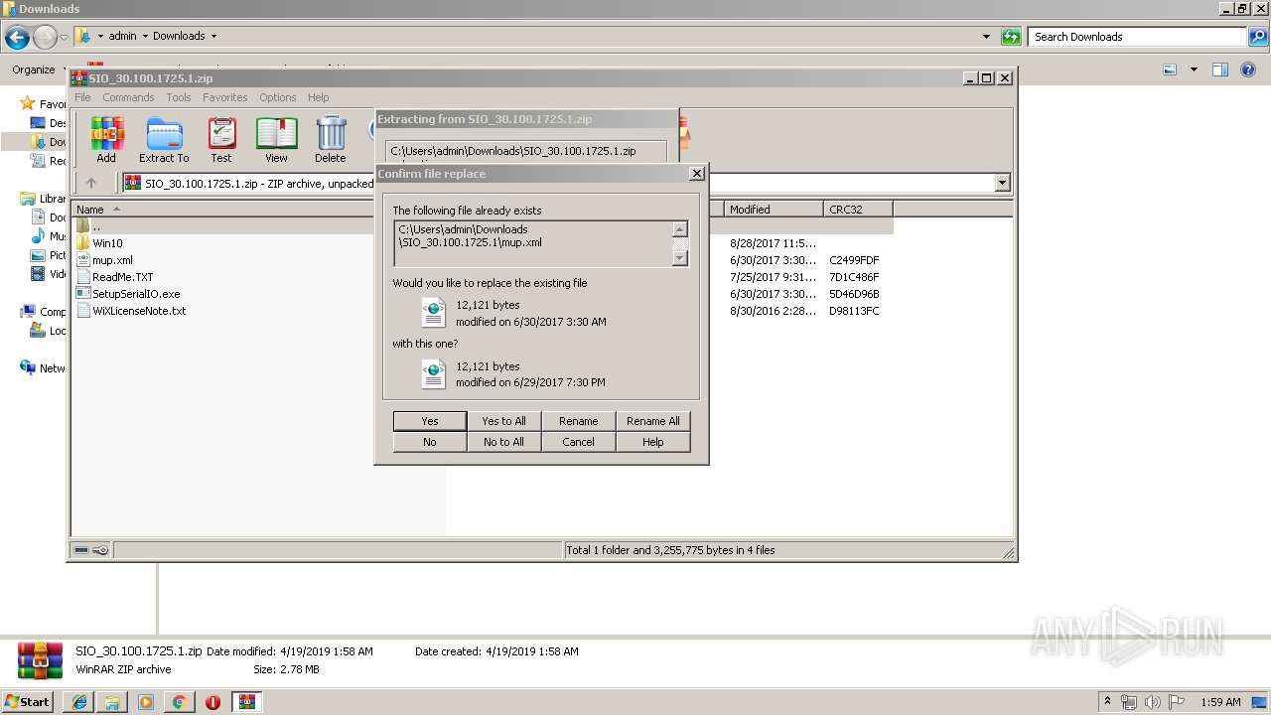This screenshot has width=1271, height=715.
Task: Click the Action Center flag tray icon
Action: [1177, 702]
